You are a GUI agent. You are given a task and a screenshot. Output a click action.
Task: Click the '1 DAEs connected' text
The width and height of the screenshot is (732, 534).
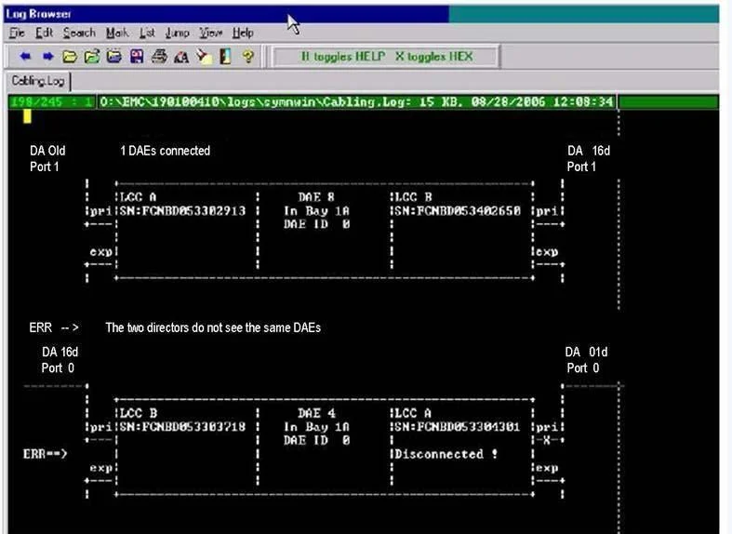[166, 151]
